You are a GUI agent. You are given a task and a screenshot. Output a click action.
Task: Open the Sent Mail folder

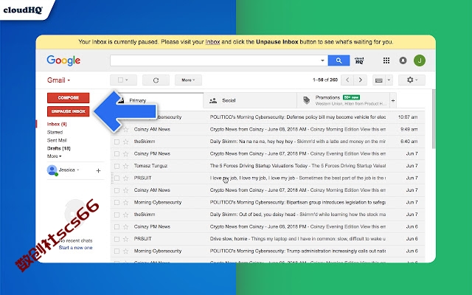click(x=57, y=140)
